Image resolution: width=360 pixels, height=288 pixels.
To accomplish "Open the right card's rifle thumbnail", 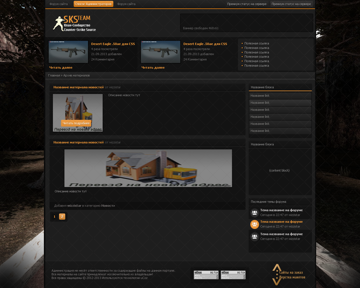I will click(x=161, y=52).
